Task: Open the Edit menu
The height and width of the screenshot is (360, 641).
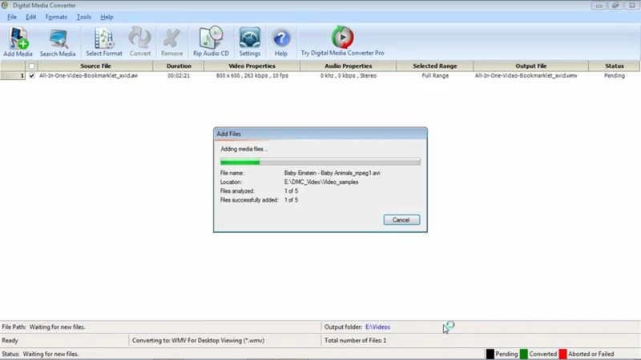Action: pos(30,17)
